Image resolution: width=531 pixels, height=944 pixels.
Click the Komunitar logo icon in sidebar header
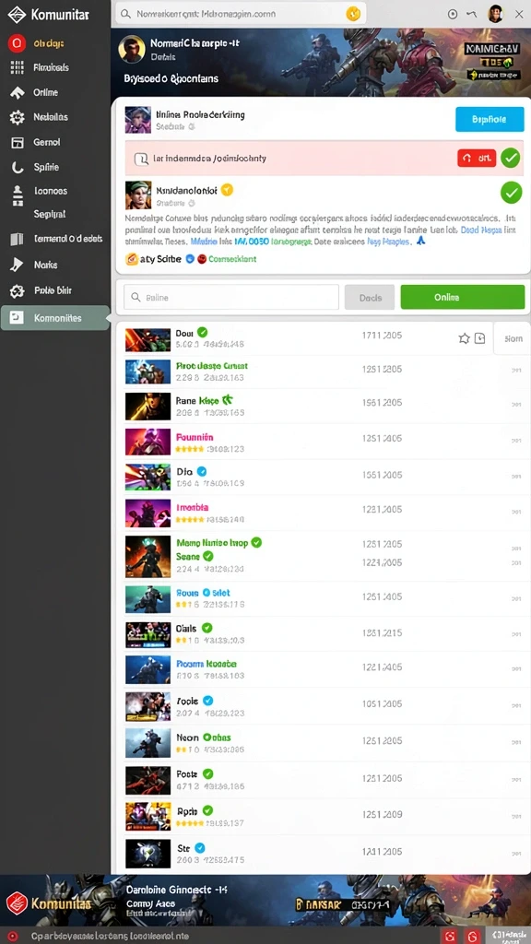tap(17, 14)
